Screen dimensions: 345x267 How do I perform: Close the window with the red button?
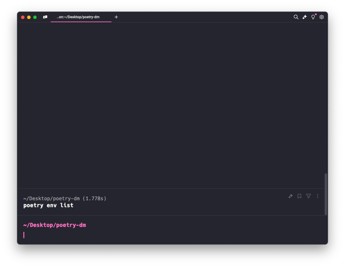(23, 17)
